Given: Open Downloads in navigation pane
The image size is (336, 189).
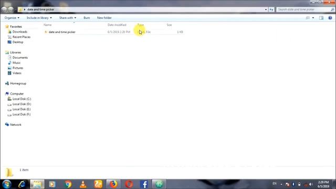Looking at the screenshot, I should pyautogui.click(x=20, y=31).
